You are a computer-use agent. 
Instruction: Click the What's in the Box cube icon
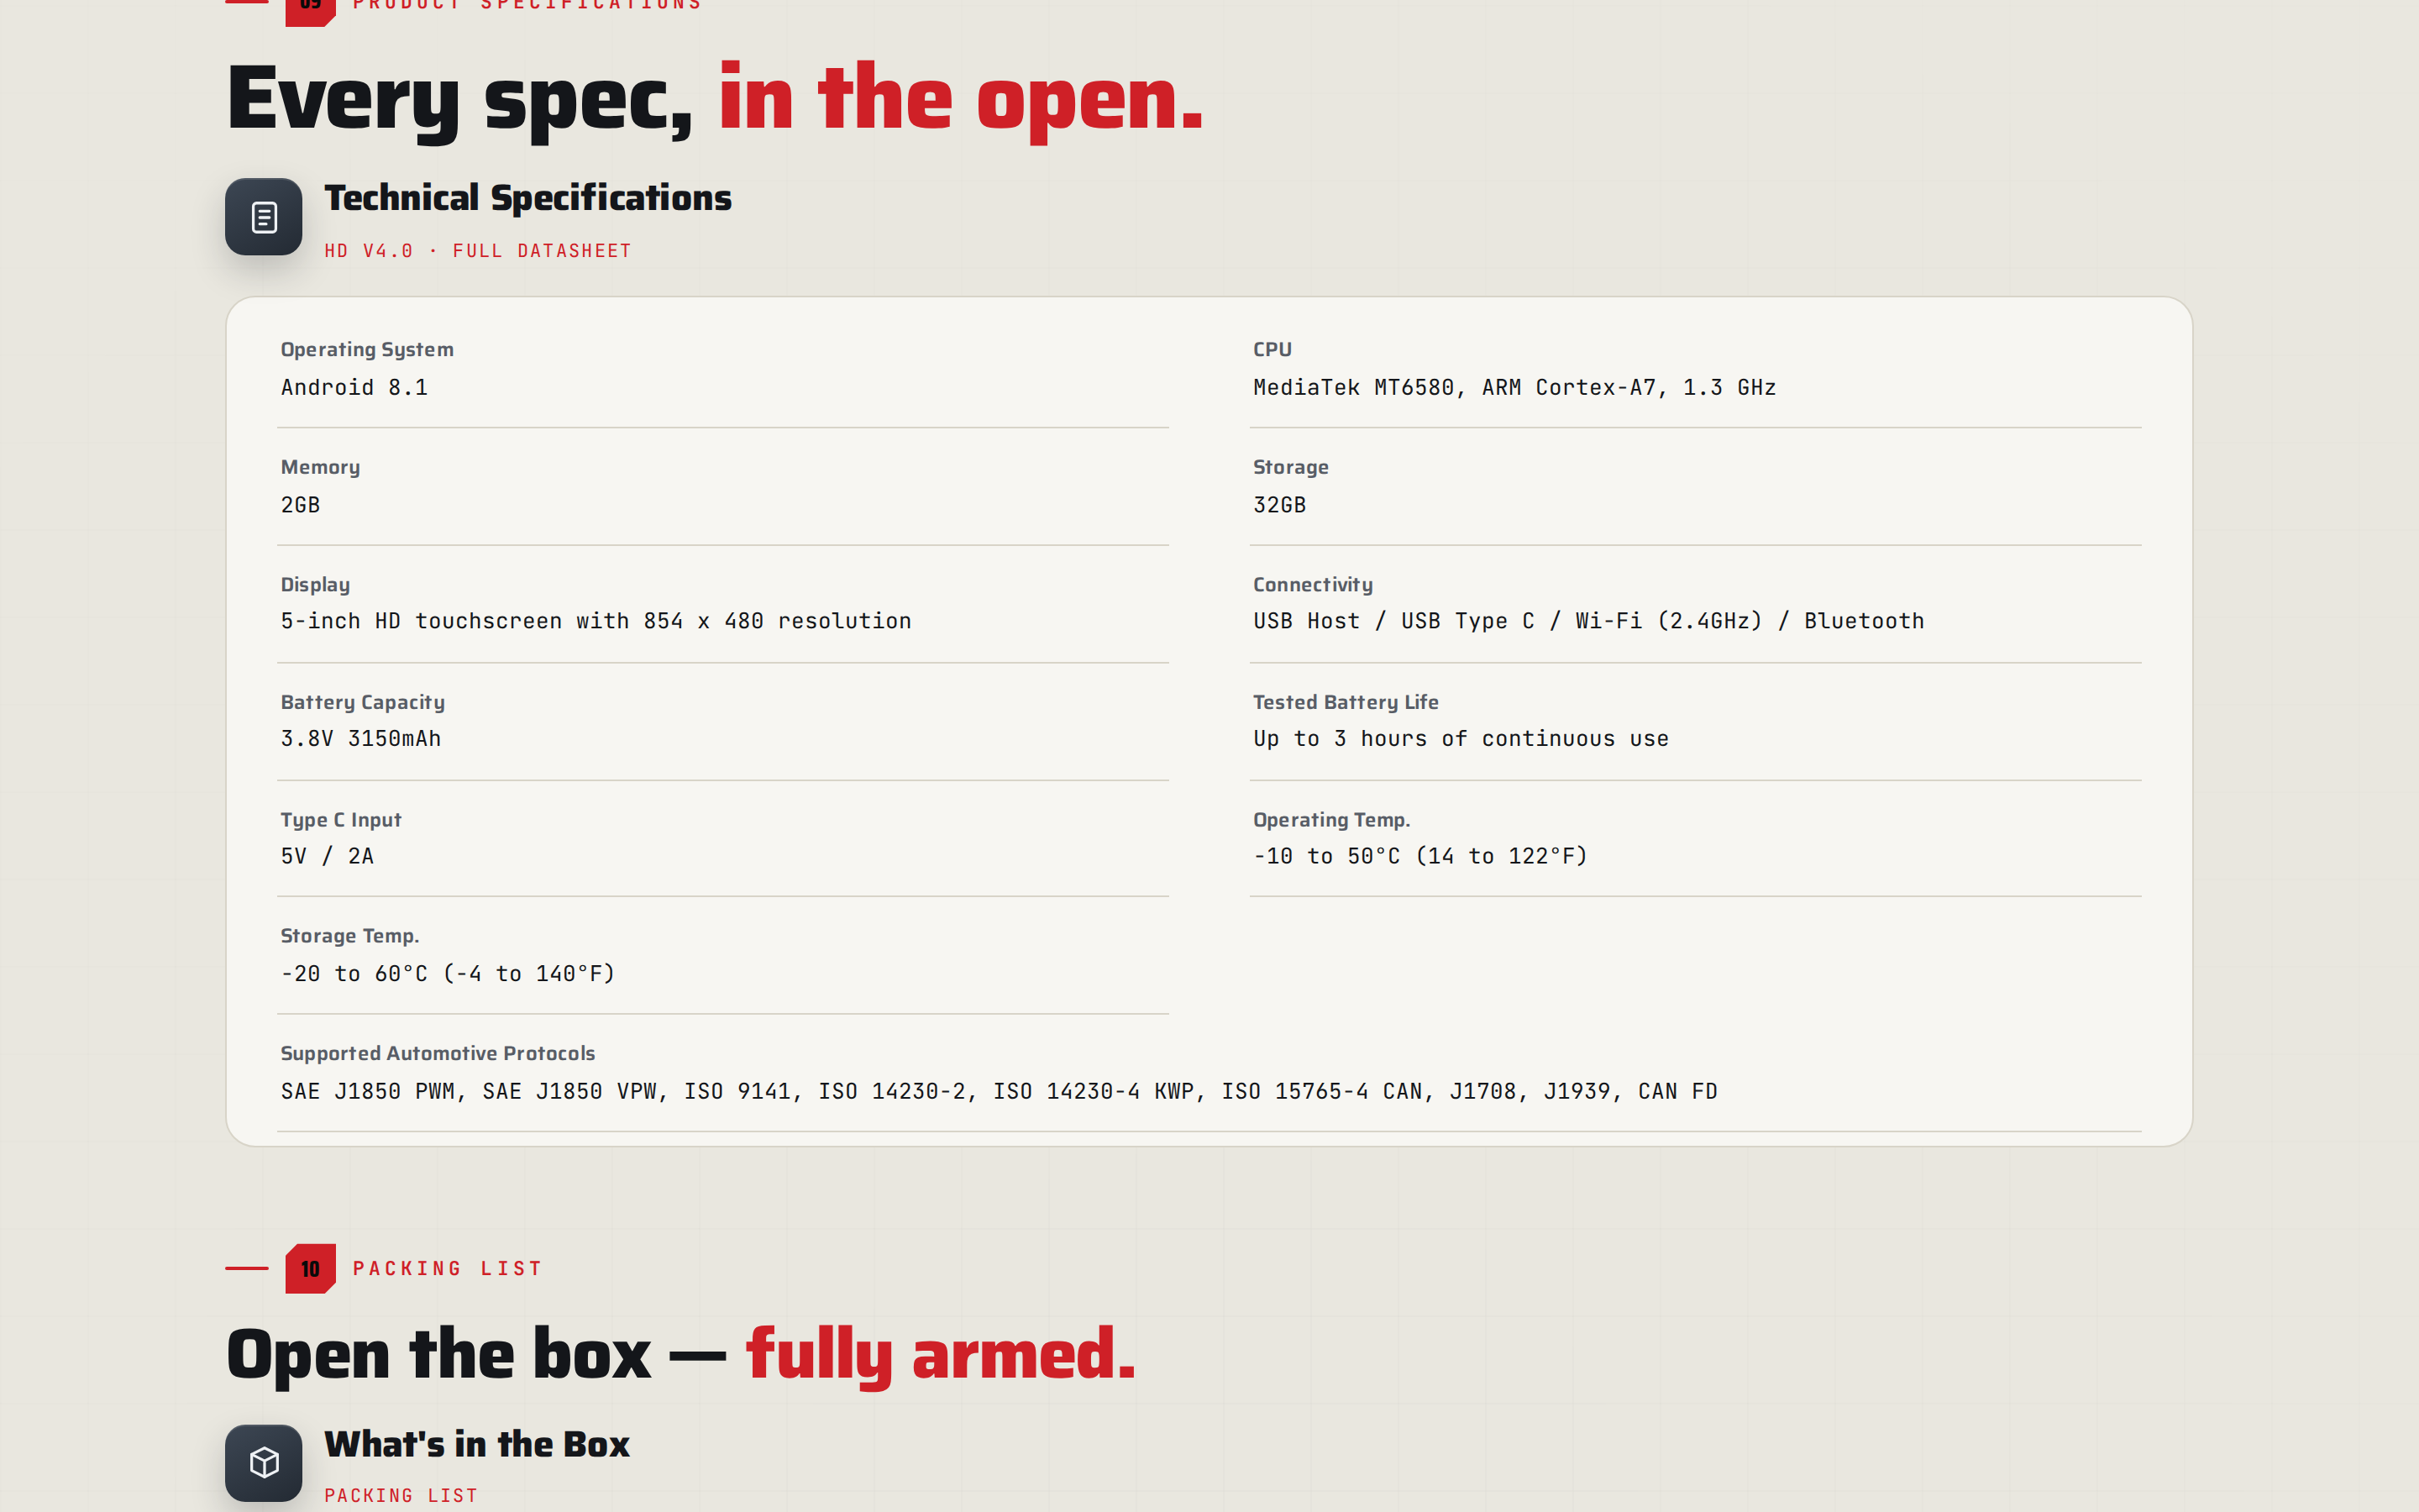pos(263,1462)
